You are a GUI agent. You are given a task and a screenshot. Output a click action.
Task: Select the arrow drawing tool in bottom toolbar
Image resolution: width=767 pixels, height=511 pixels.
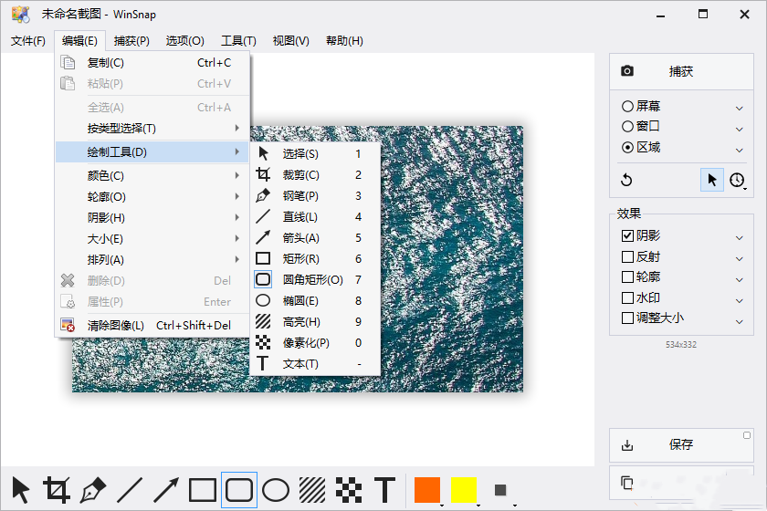click(166, 490)
